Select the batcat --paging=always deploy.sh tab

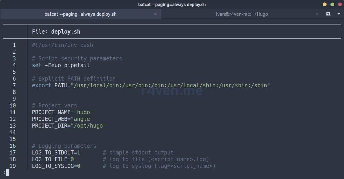pyautogui.click(x=80, y=14)
